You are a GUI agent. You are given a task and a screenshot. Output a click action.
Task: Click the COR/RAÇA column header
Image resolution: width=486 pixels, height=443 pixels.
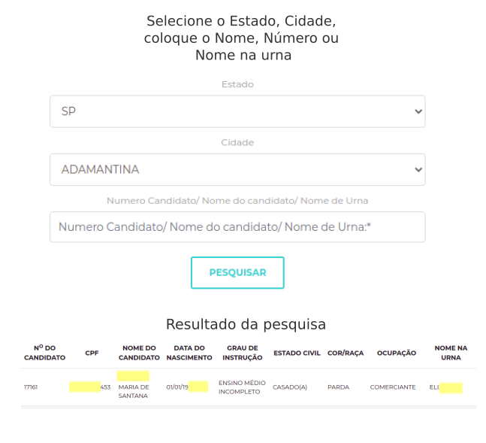[x=345, y=352]
